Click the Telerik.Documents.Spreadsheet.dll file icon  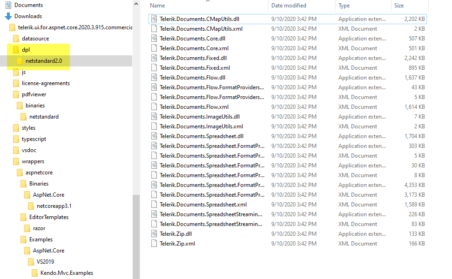click(x=154, y=136)
